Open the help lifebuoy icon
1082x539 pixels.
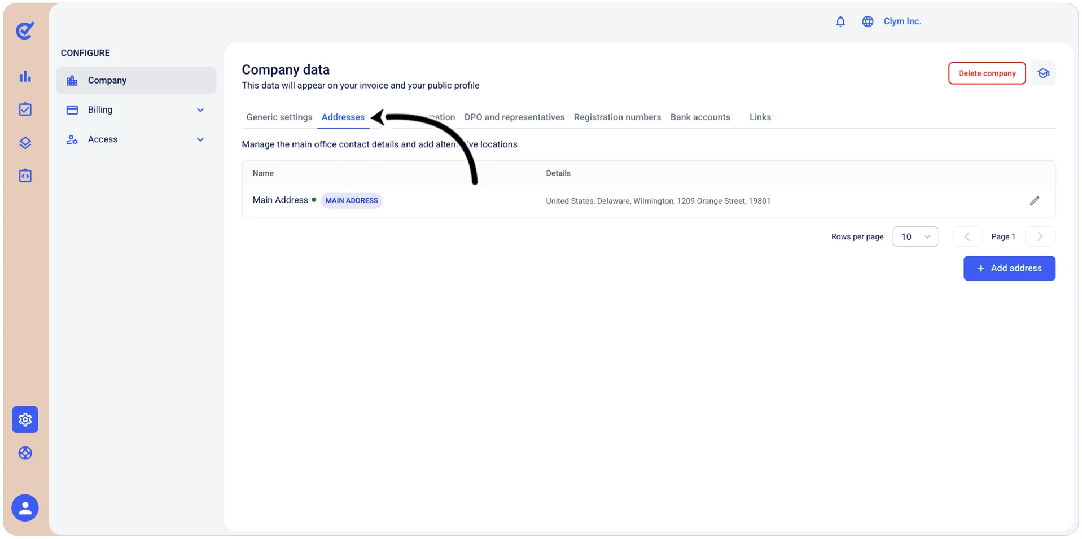pyautogui.click(x=25, y=453)
